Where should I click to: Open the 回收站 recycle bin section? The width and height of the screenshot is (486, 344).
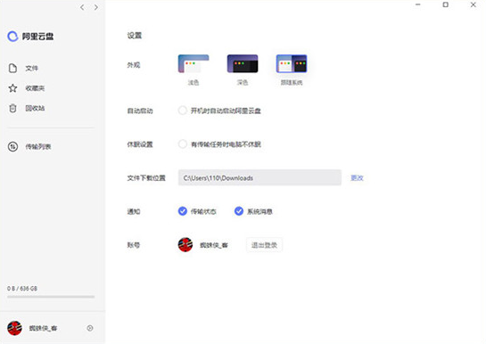pyautogui.click(x=35, y=108)
